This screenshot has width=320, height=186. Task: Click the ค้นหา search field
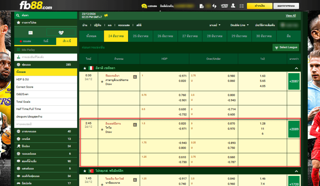click(x=46, y=15)
